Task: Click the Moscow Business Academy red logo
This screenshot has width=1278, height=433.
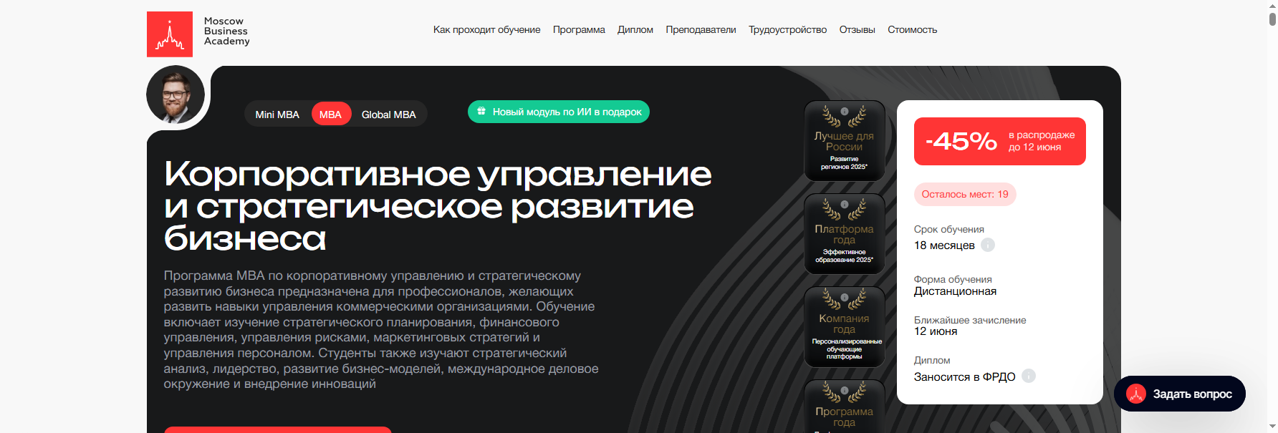Action: pyautogui.click(x=170, y=34)
